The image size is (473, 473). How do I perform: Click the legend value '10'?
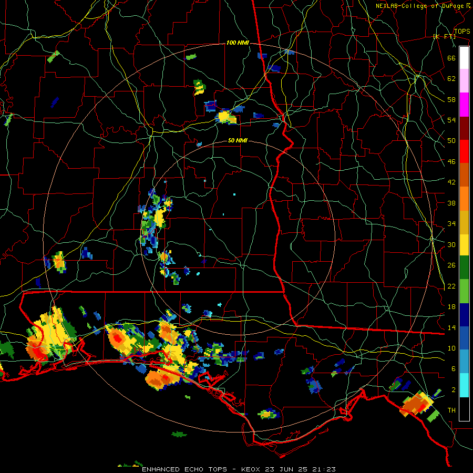point(451,348)
